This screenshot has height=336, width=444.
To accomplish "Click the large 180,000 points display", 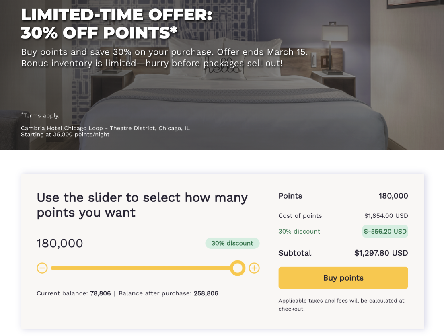I will point(60,243).
